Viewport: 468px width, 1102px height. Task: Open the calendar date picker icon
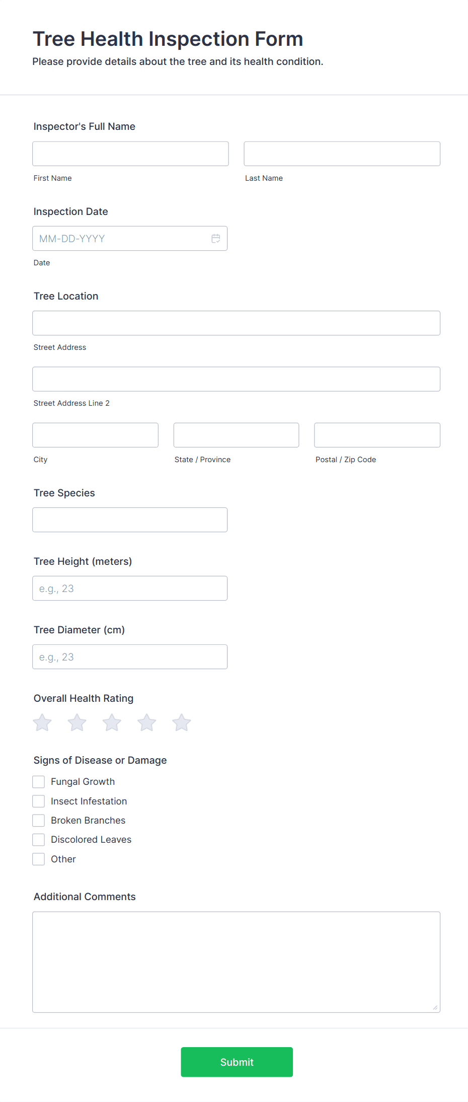(216, 238)
